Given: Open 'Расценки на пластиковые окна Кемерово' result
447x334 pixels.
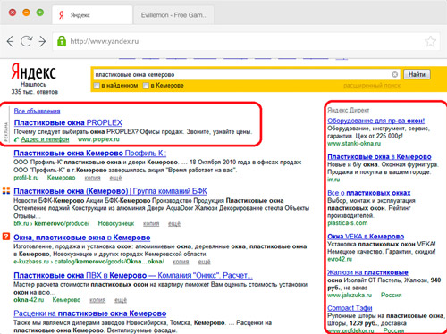Looking at the screenshot, I should coord(90,313).
